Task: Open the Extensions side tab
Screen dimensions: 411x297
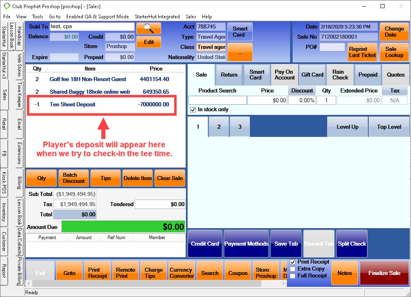Action: click(x=20, y=153)
